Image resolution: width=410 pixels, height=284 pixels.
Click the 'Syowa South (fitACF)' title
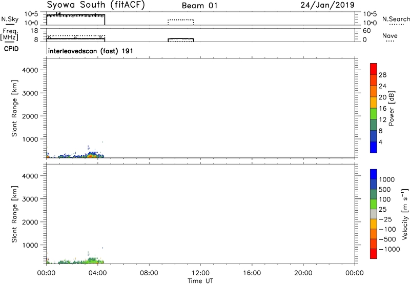pos(96,5)
